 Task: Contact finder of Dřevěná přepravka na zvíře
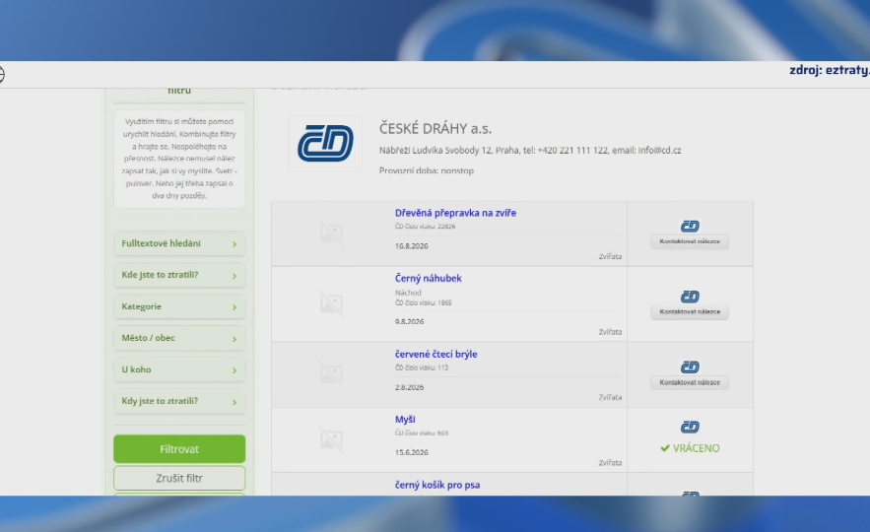coord(690,241)
